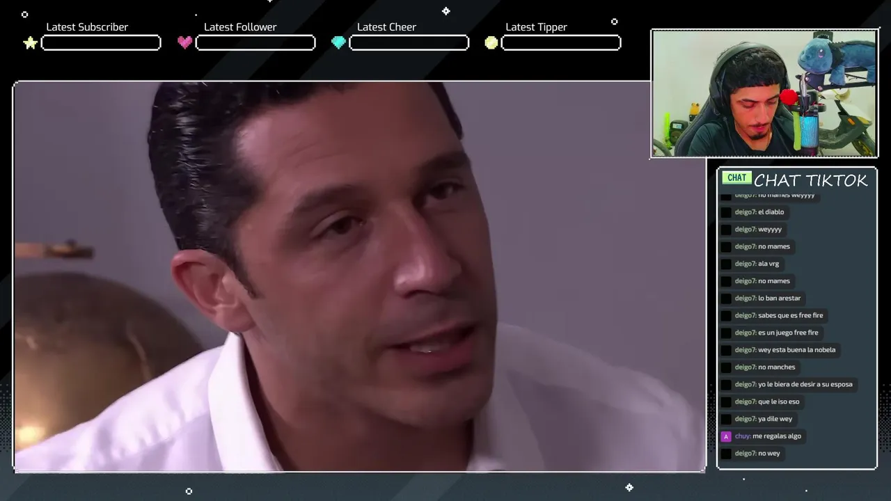Click the Latest Cheer label

click(x=386, y=27)
